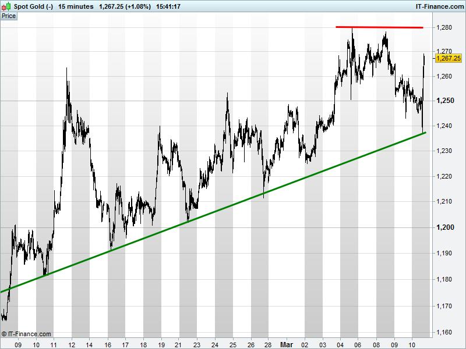This screenshot has height=349, width=466.
Task: Click the Price panel label
Action: coord(9,16)
